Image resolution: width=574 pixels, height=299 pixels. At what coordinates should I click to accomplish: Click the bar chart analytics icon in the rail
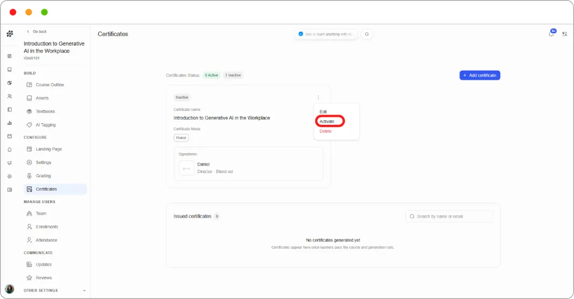(10, 123)
